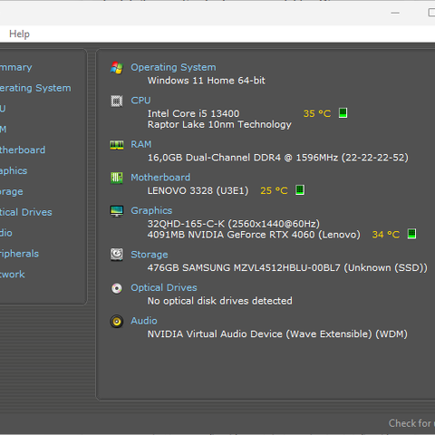The height and width of the screenshot is (435, 435).
Task: Open the Storage section heading link
Action: (x=150, y=255)
